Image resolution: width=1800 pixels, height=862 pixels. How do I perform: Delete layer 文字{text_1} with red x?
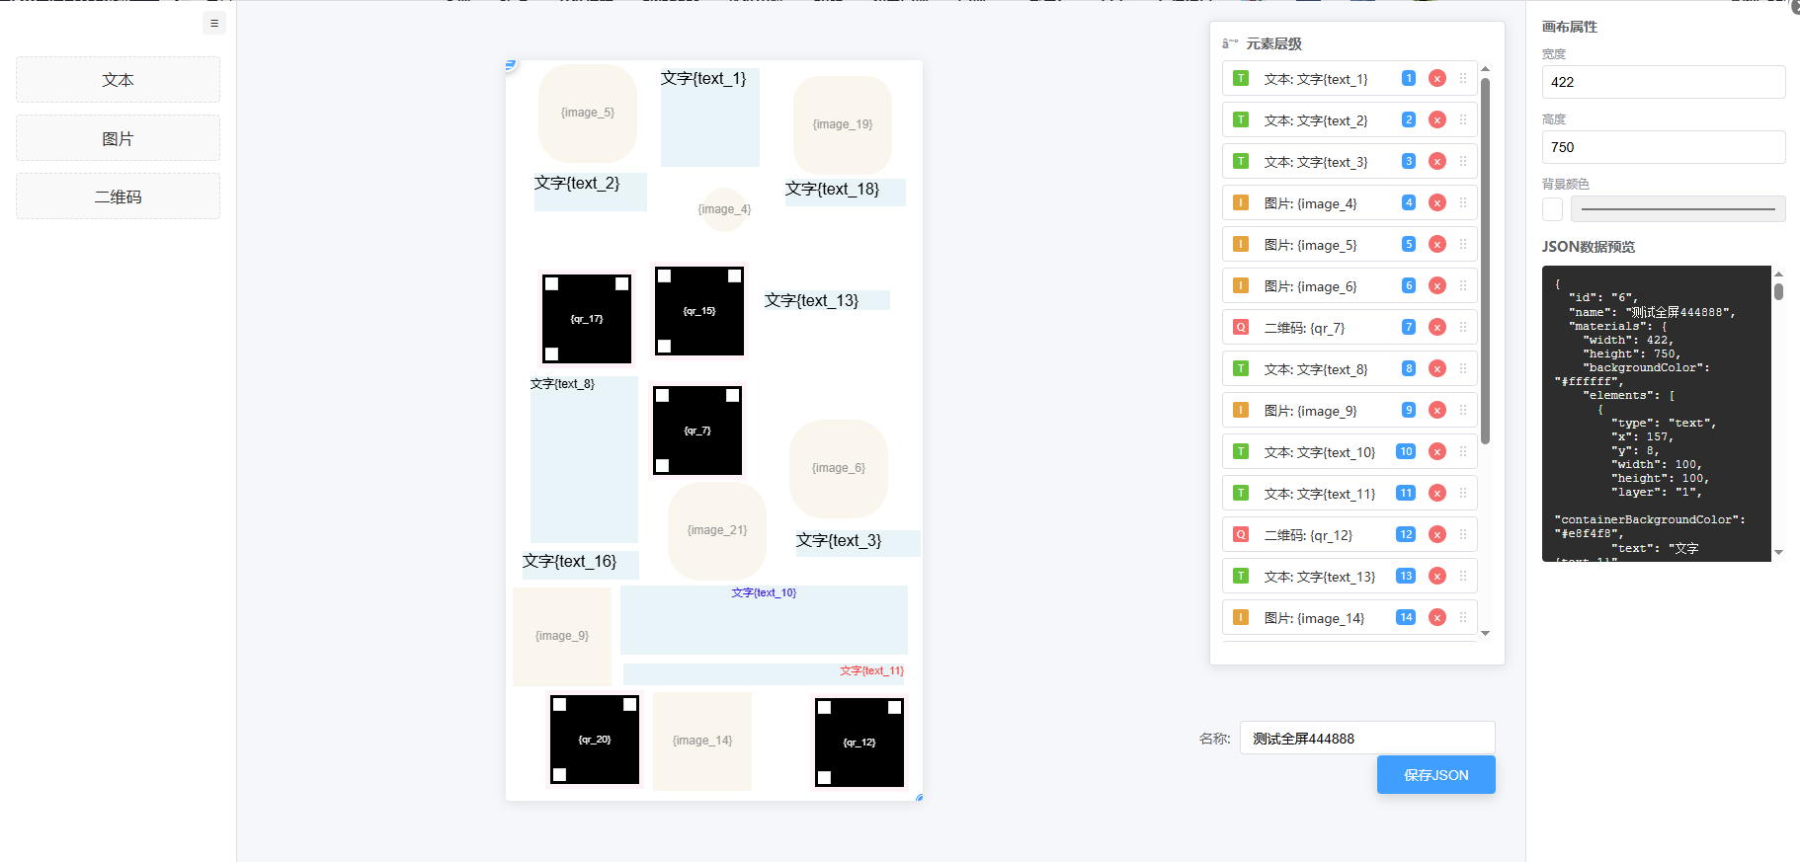tap(1437, 79)
